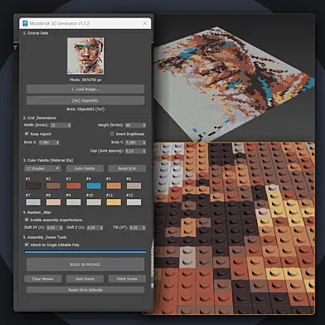Viewport: 325px width, 325px height.
Task: Click the Load Image button
Action: [x=85, y=90]
